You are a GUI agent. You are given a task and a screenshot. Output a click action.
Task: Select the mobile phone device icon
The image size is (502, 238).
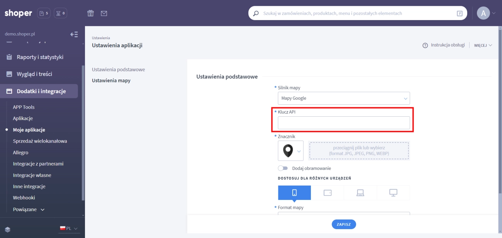[x=294, y=193]
